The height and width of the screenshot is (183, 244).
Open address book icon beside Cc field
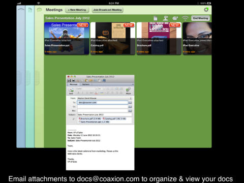point(130,107)
